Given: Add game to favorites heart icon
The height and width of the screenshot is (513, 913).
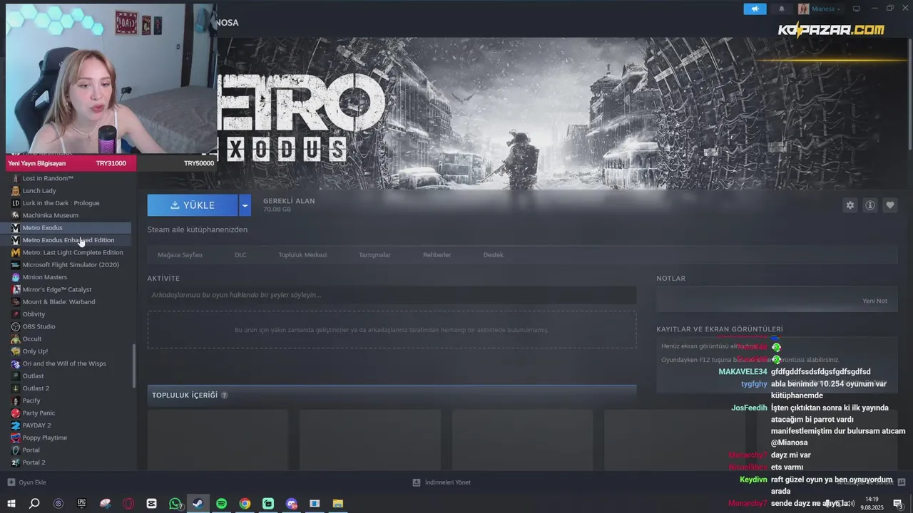Looking at the screenshot, I should (889, 205).
